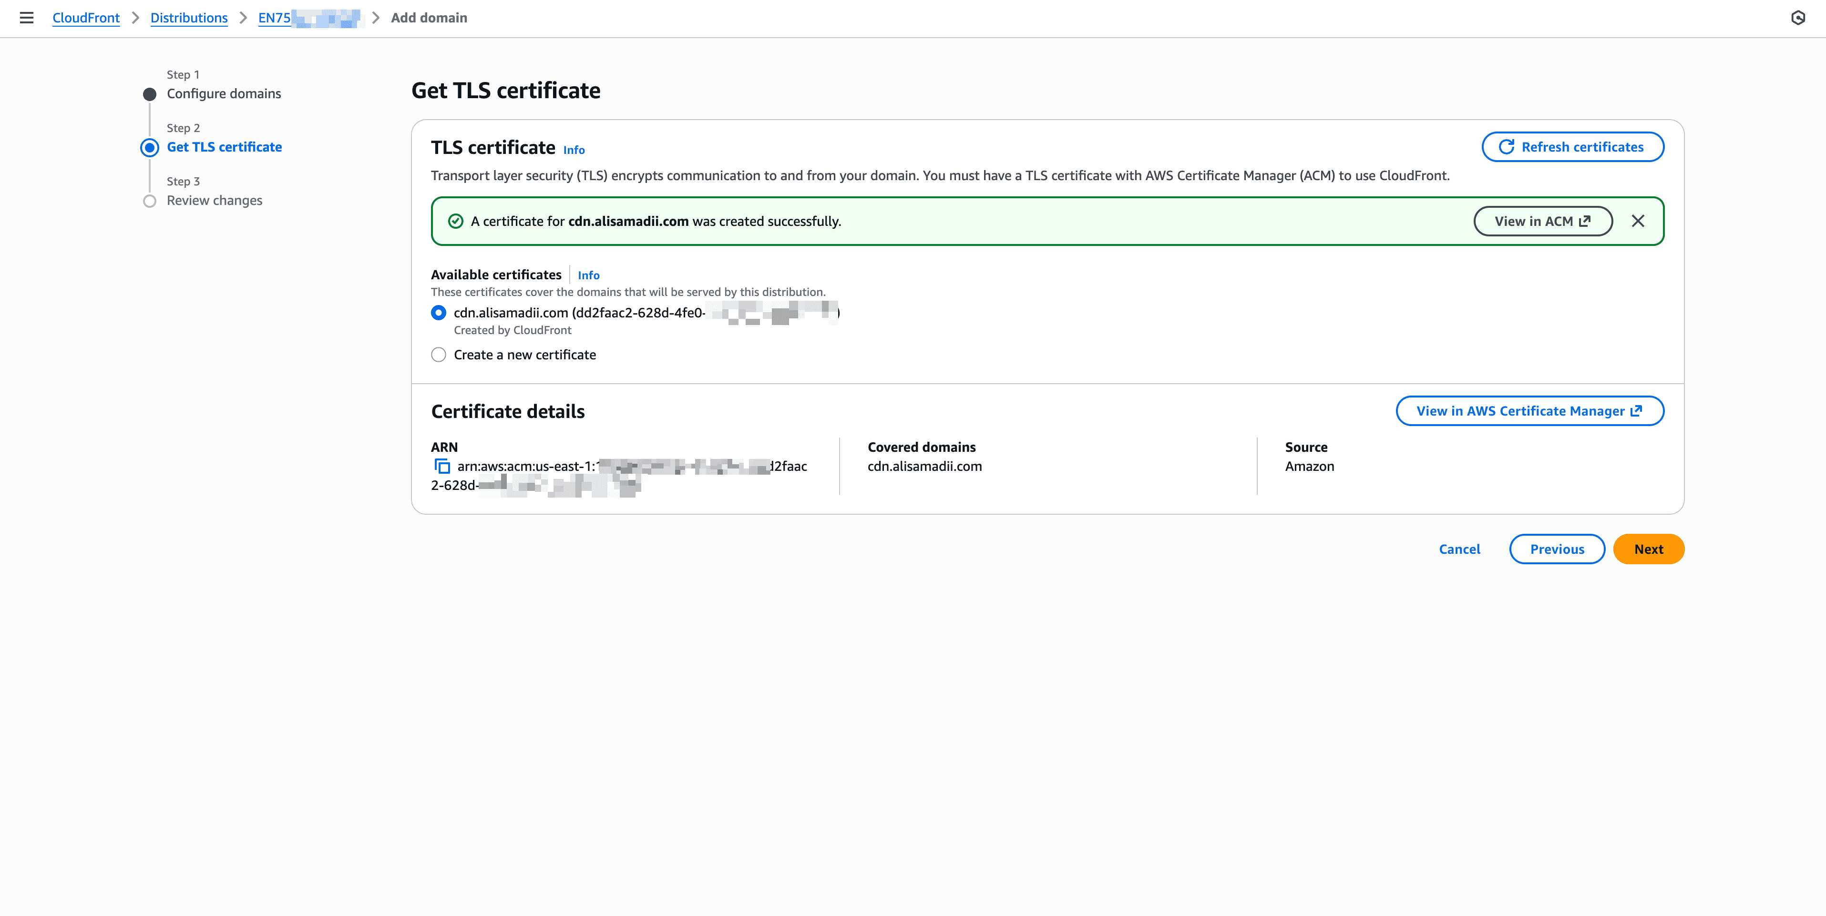This screenshot has width=1826, height=916.
Task: Go to Step 1 Configure domains
Action: (223, 93)
